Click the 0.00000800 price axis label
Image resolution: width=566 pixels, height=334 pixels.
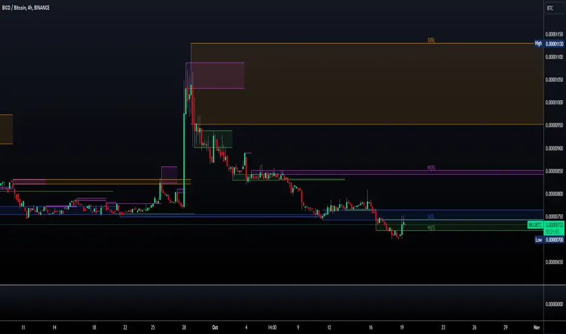pyautogui.click(x=554, y=194)
